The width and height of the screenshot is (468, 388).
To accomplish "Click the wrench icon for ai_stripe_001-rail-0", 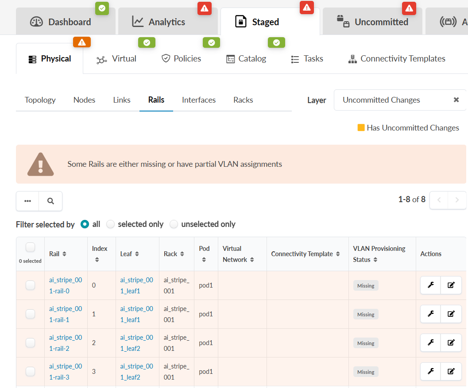I will pos(430,285).
